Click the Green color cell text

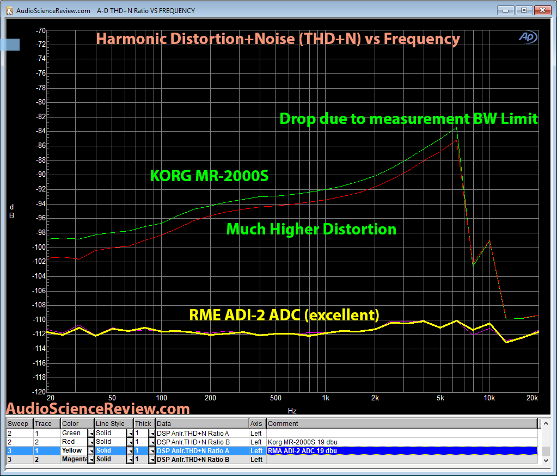coord(71,433)
